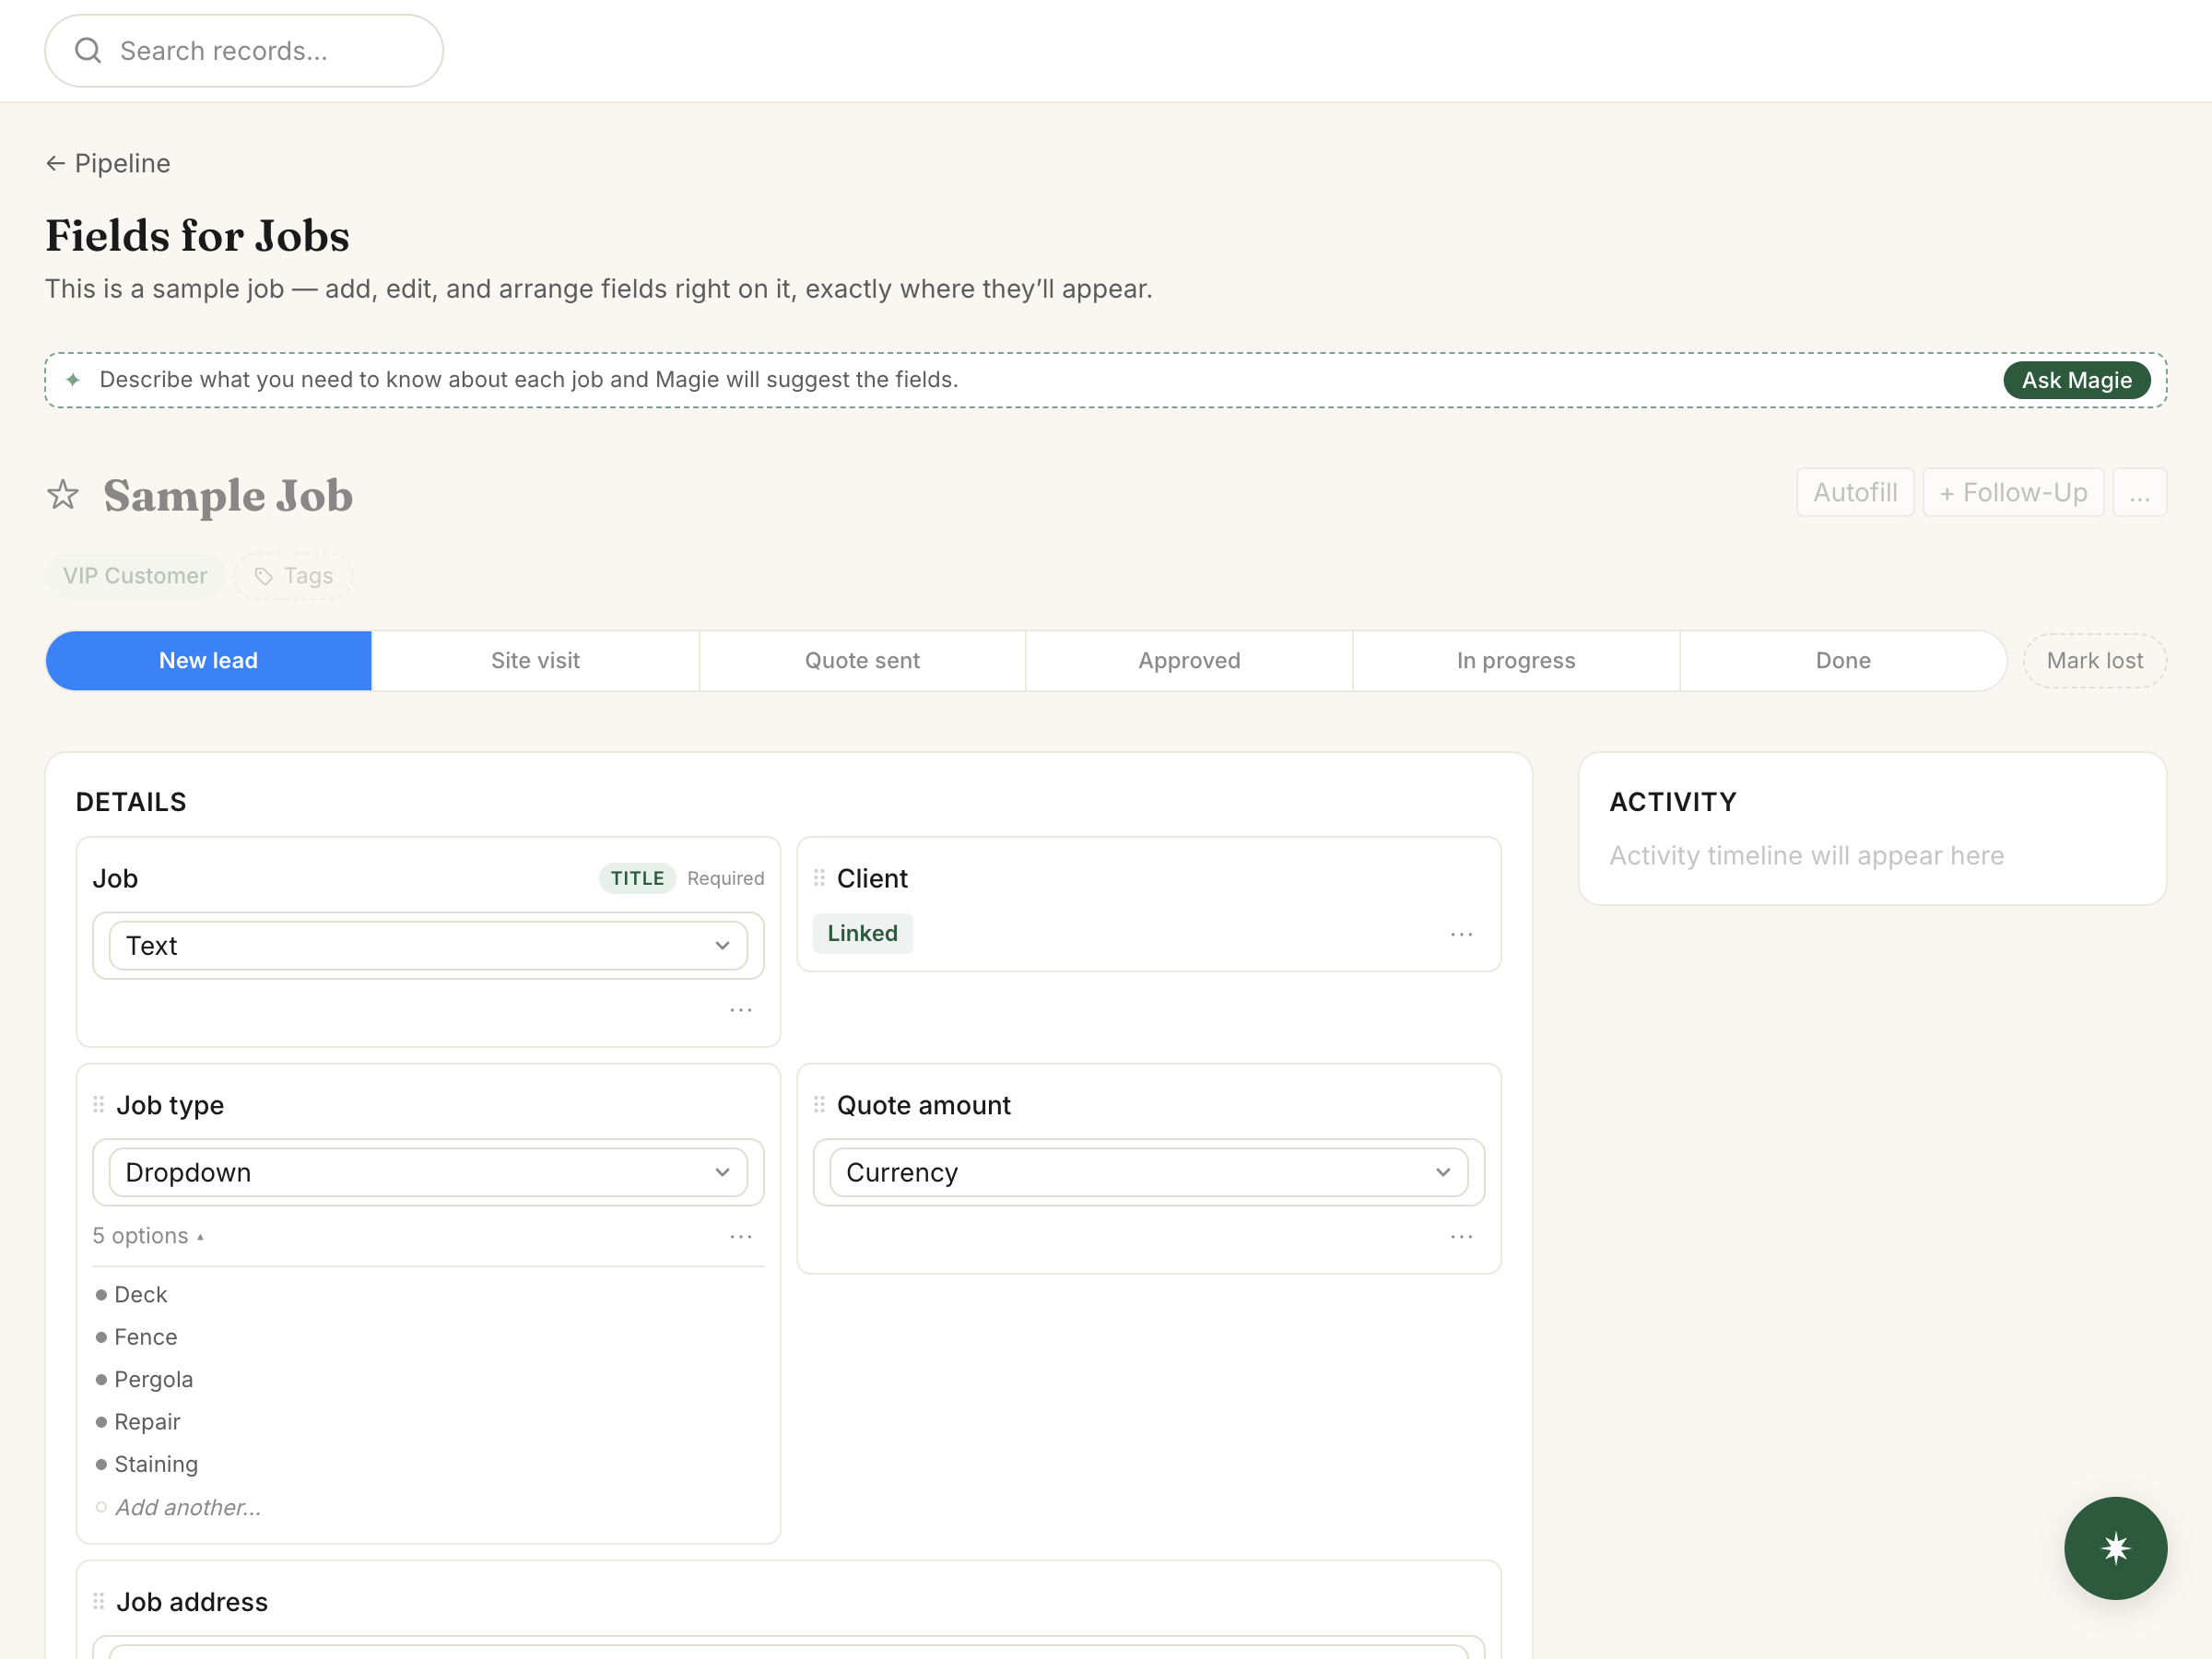Viewport: 2212px width, 1659px height.
Task: Open the Quote amount Currency type dropdown
Action: click(x=1148, y=1172)
